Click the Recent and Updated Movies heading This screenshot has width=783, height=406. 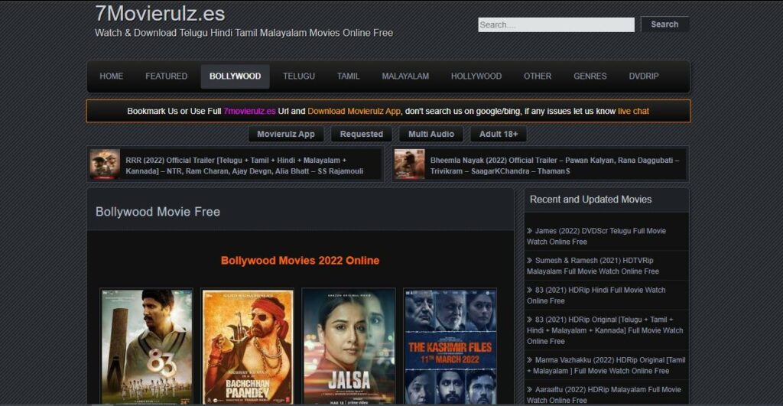tap(591, 200)
